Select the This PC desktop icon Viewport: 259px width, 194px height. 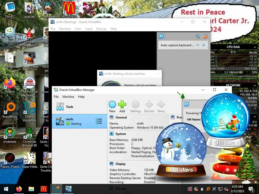(x=10, y=10)
